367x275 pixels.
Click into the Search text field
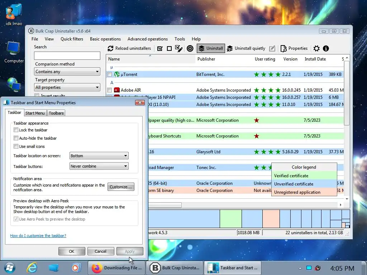point(67,56)
